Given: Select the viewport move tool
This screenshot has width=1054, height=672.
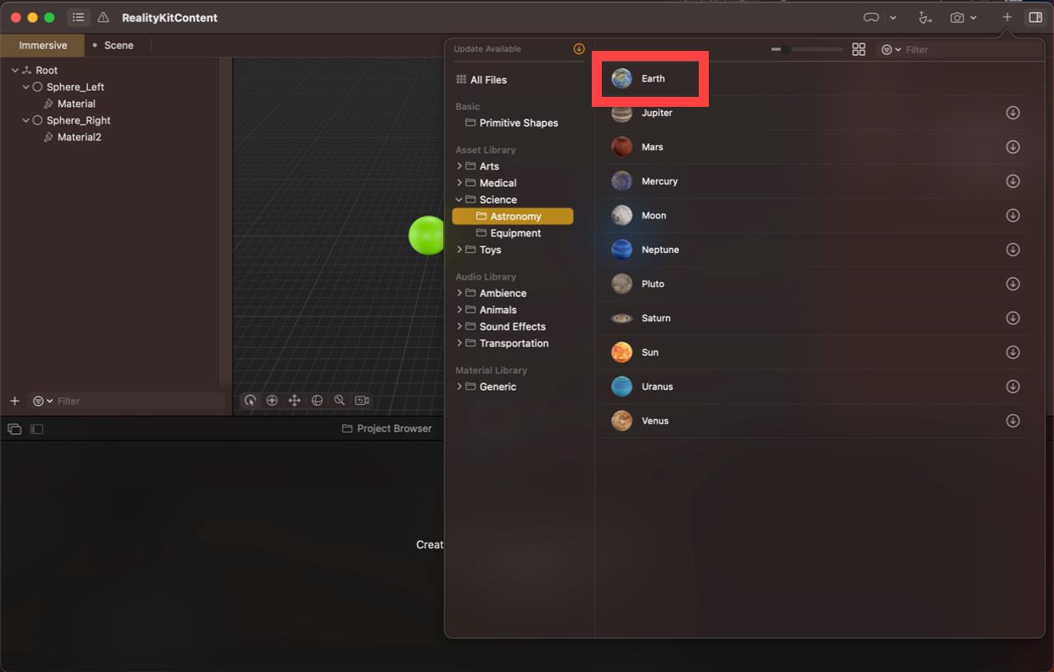Looking at the screenshot, I should coord(294,401).
